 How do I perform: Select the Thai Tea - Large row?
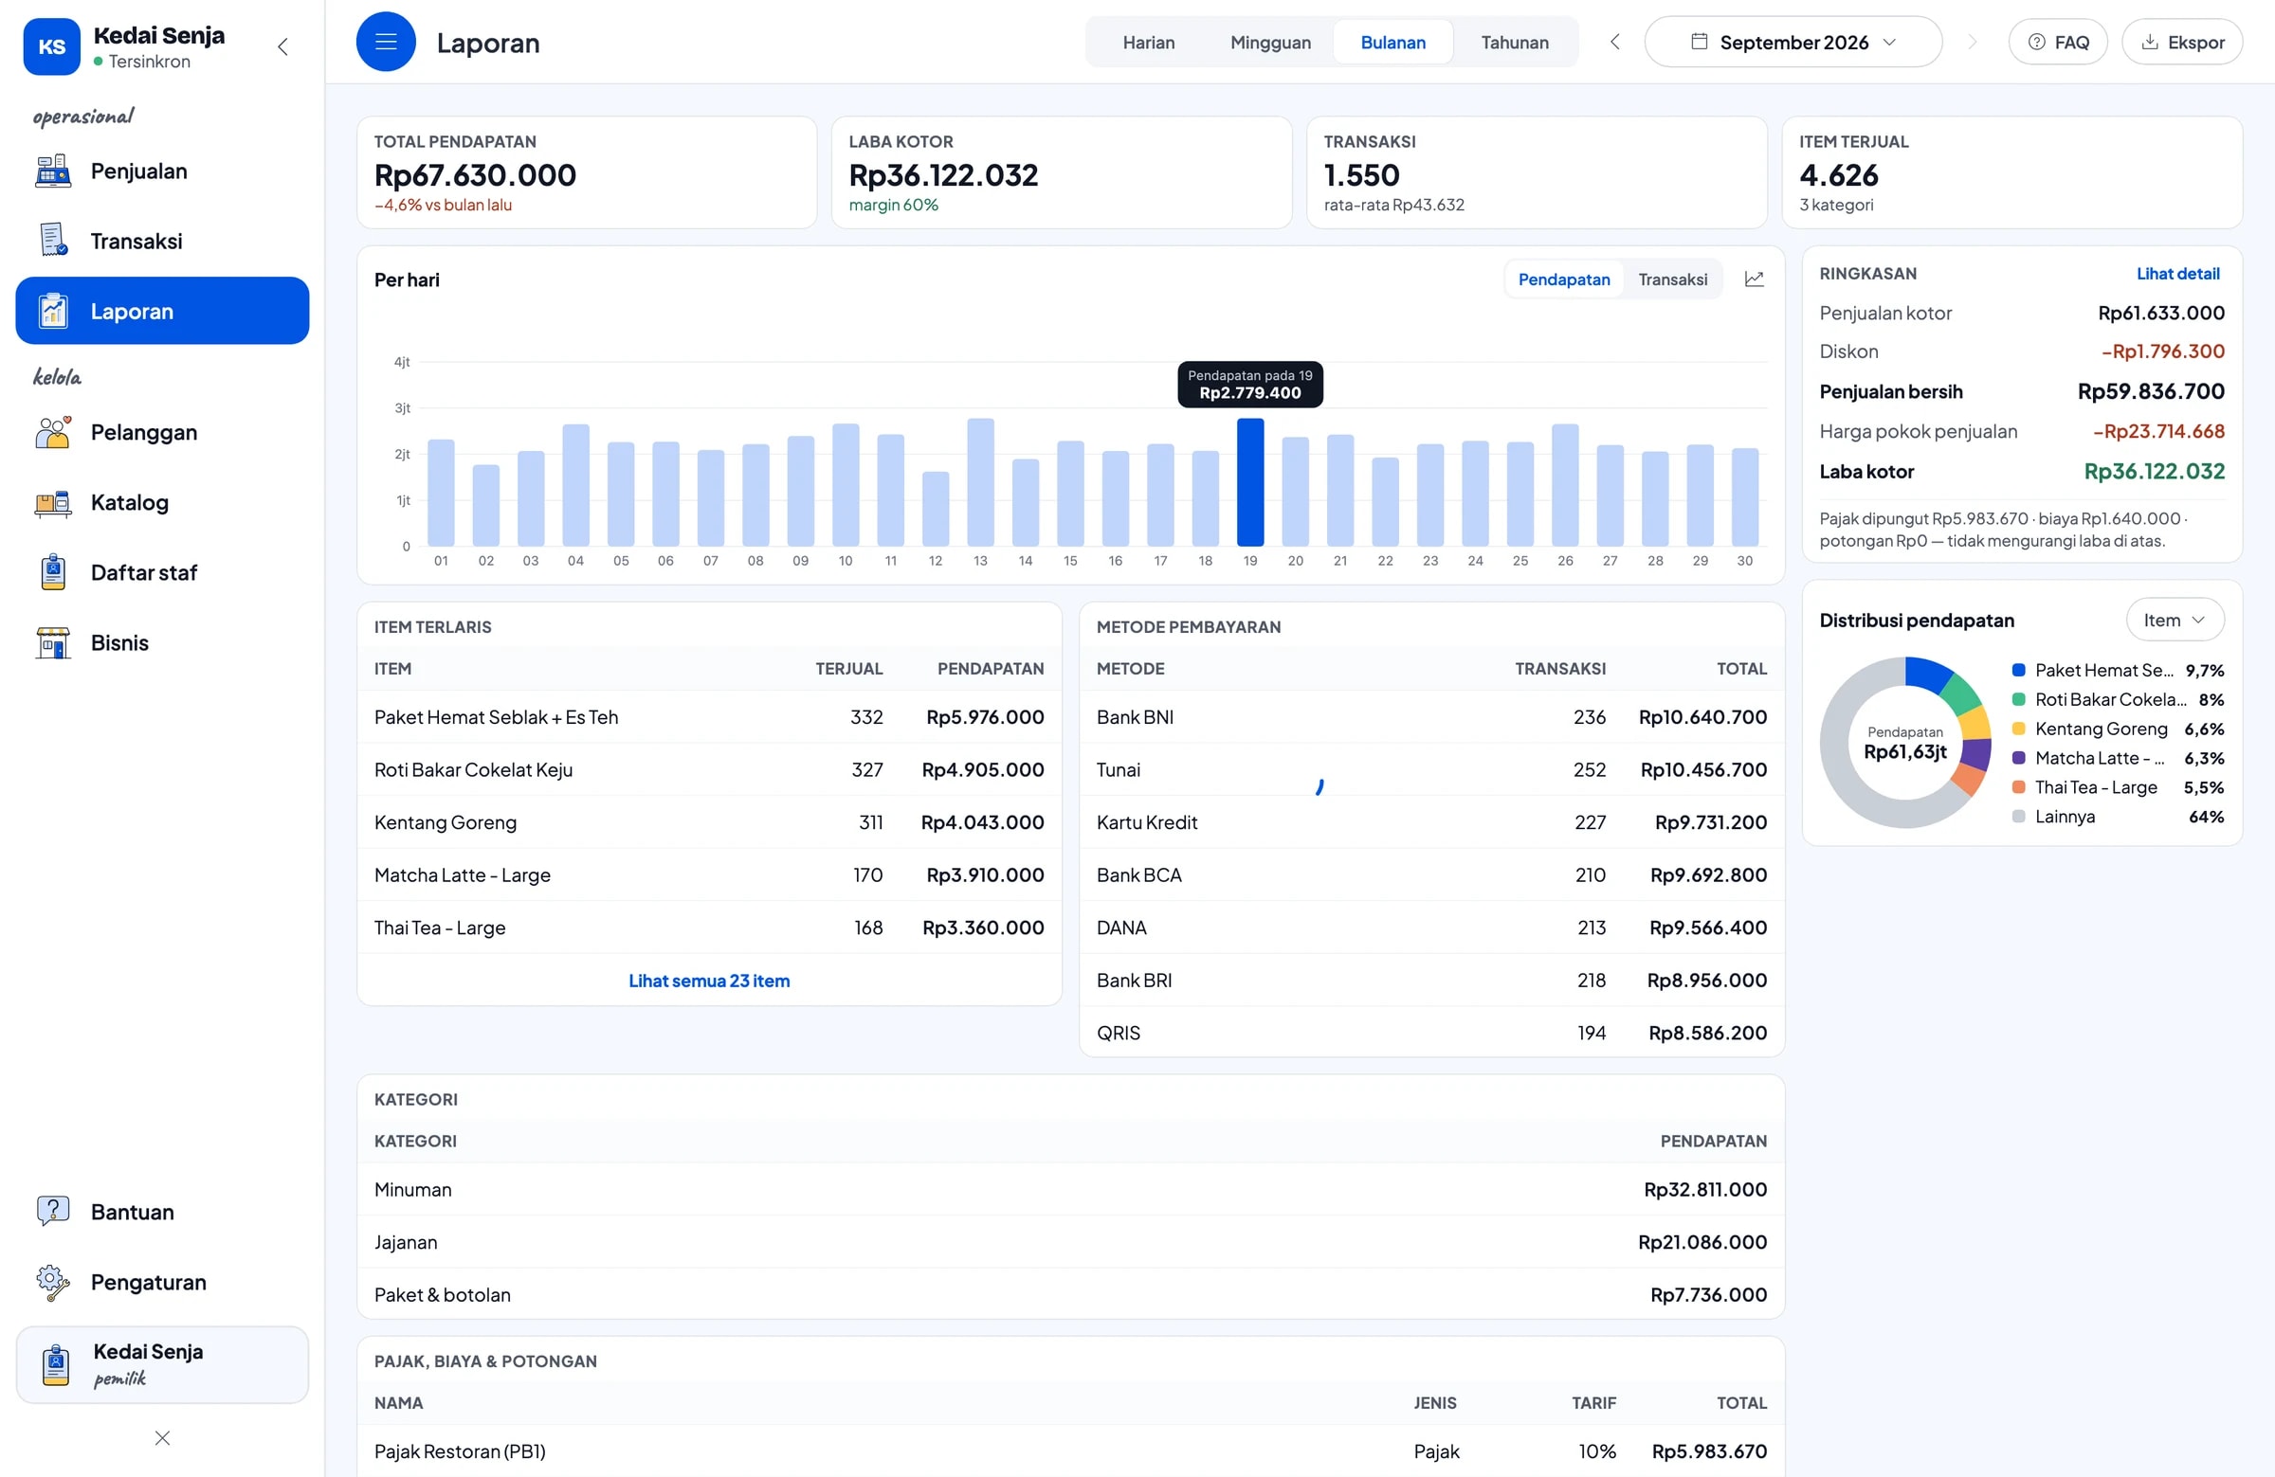coord(709,928)
